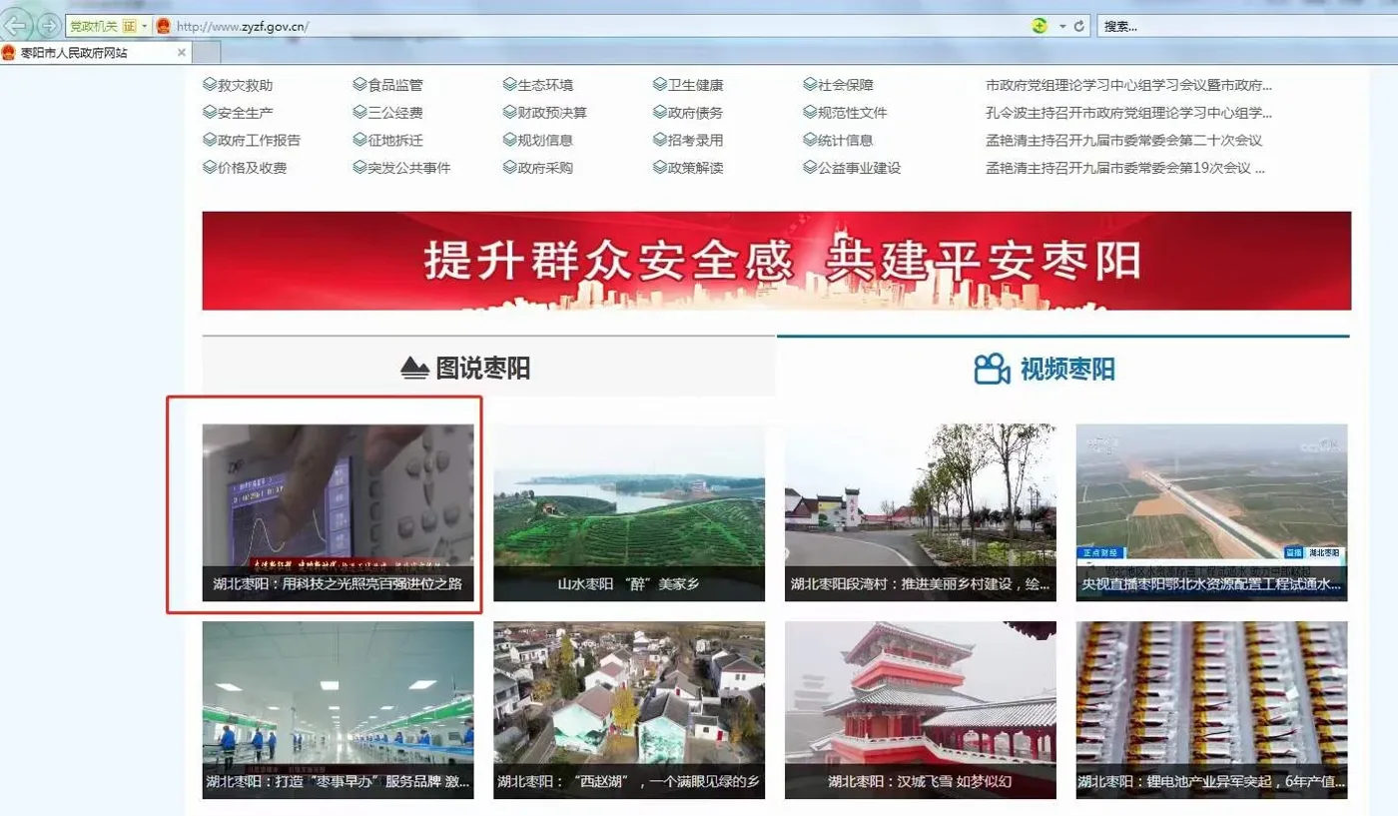Open the 突发公共事件 link
The width and height of the screenshot is (1398, 816).
tap(408, 168)
